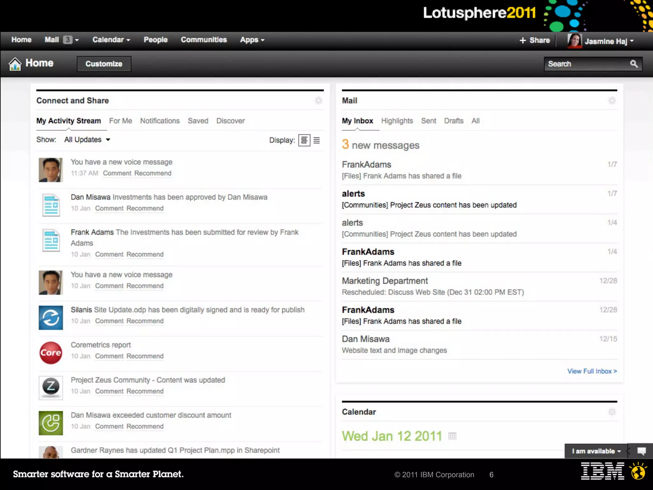This screenshot has height=490, width=653.
Task: Click the Coremetrics Core red icon
Action: [x=51, y=353]
